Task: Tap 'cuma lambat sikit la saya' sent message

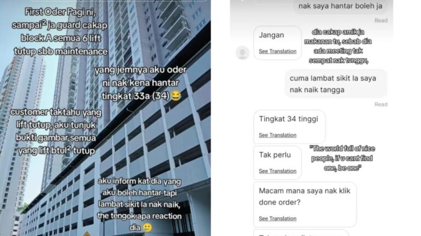Action: click(335, 84)
